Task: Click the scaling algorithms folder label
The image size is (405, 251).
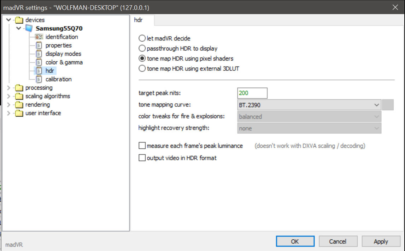Action: tap(47, 96)
